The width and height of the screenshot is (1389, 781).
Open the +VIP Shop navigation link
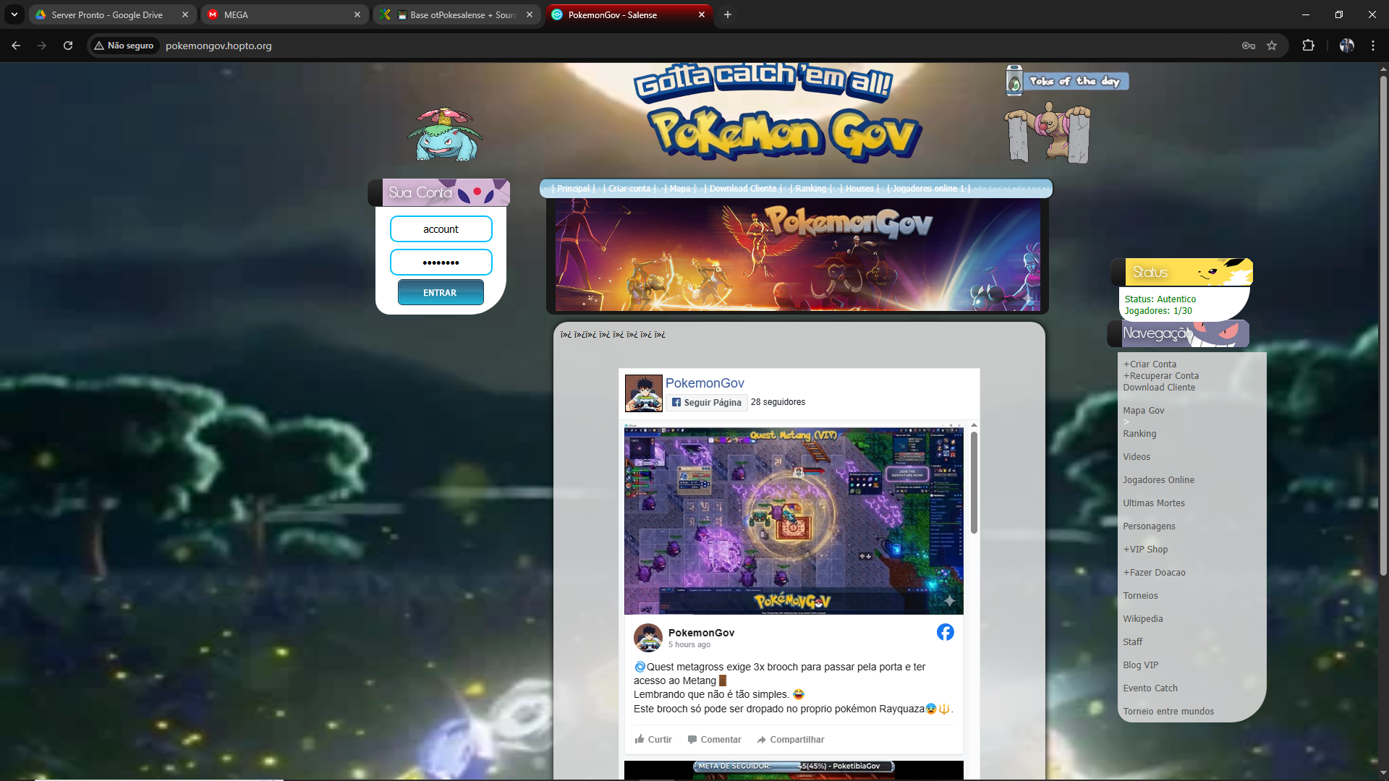1145,550
